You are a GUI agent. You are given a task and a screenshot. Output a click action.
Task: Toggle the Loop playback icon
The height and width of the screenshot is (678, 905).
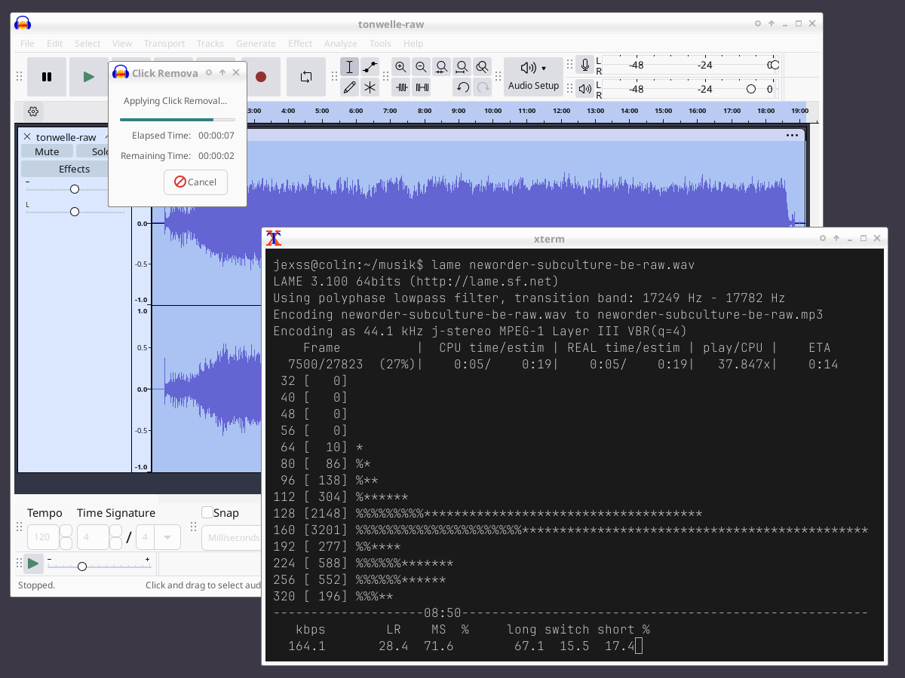[305, 77]
